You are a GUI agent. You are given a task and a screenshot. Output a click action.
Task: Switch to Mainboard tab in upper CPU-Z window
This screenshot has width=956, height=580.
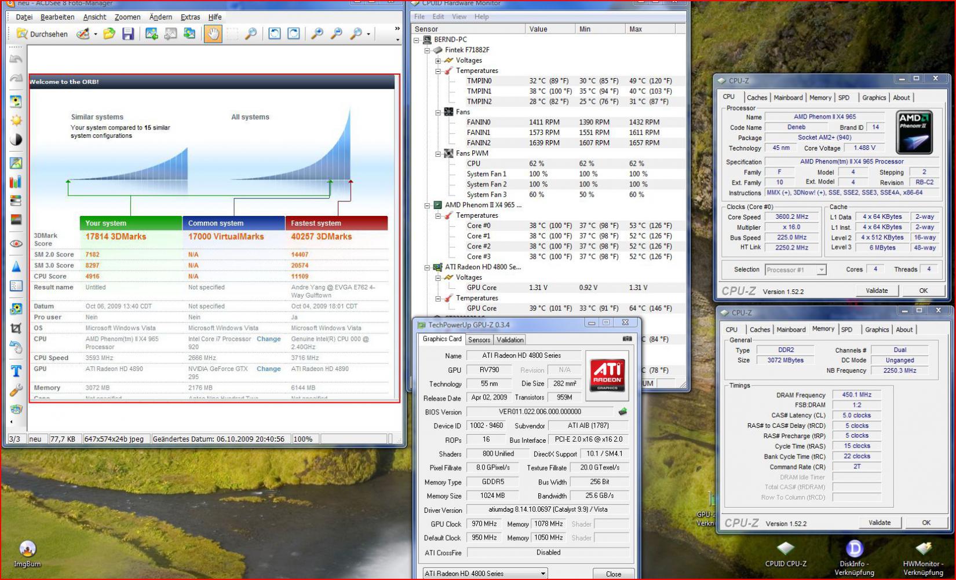coord(788,98)
